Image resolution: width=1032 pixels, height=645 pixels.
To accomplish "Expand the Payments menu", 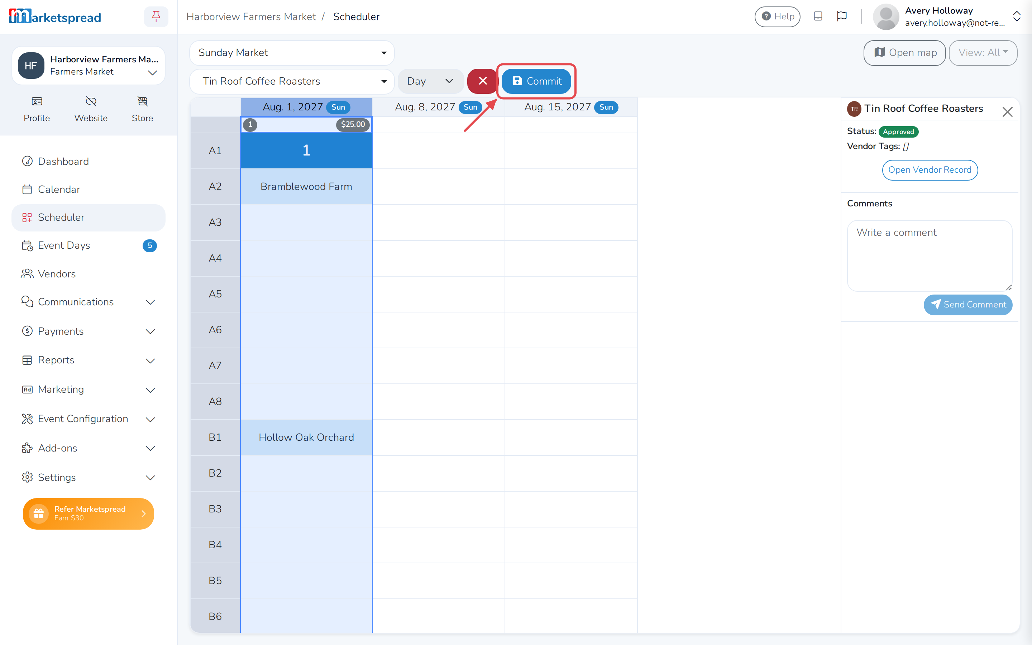I will [88, 331].
